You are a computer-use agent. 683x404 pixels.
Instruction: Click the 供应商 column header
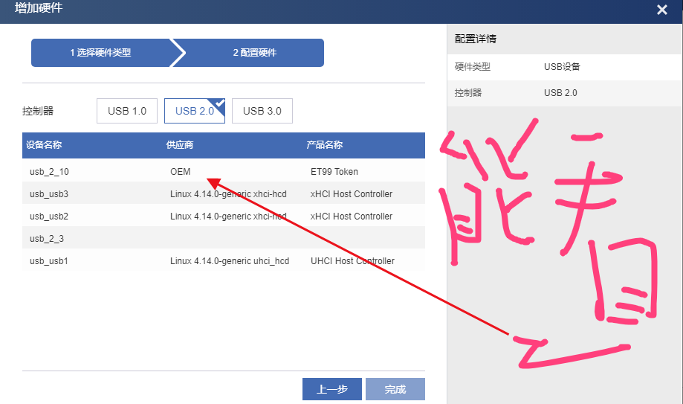(x=179, y=145)
